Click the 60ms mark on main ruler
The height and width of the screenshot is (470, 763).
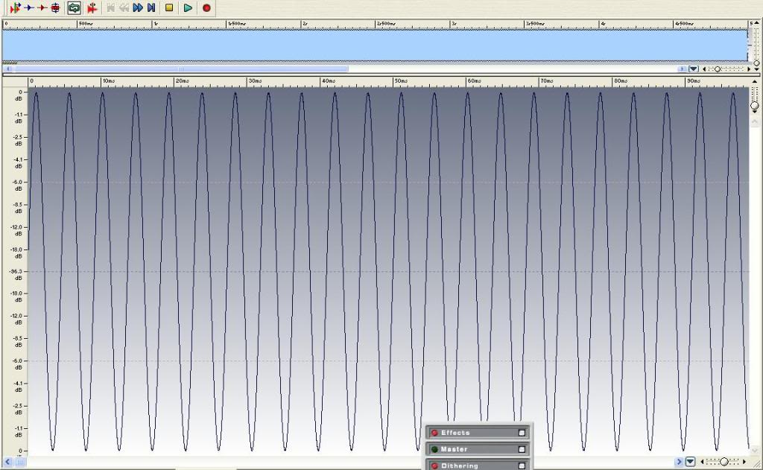(x=474, y=80)
